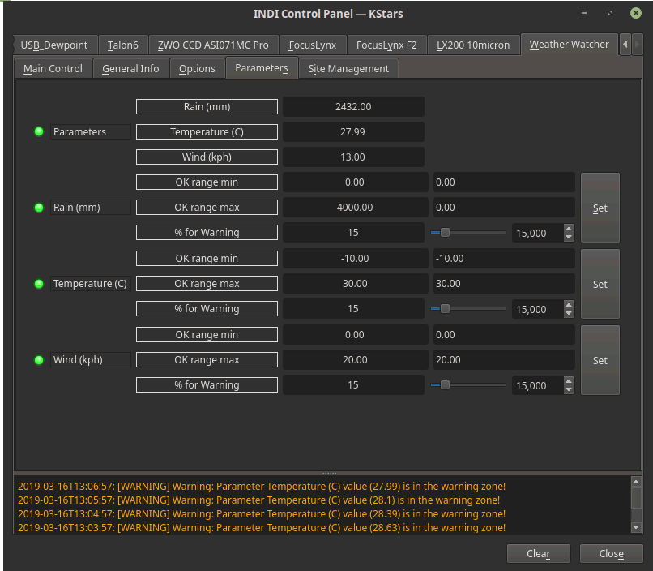Adjust the Rain % for Warning slider

click(x=468, y=233)
